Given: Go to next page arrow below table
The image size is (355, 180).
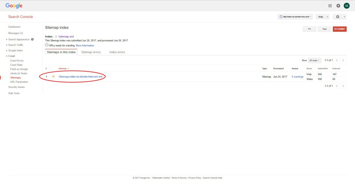Looking at the screenshot, I should pos(343,86).
